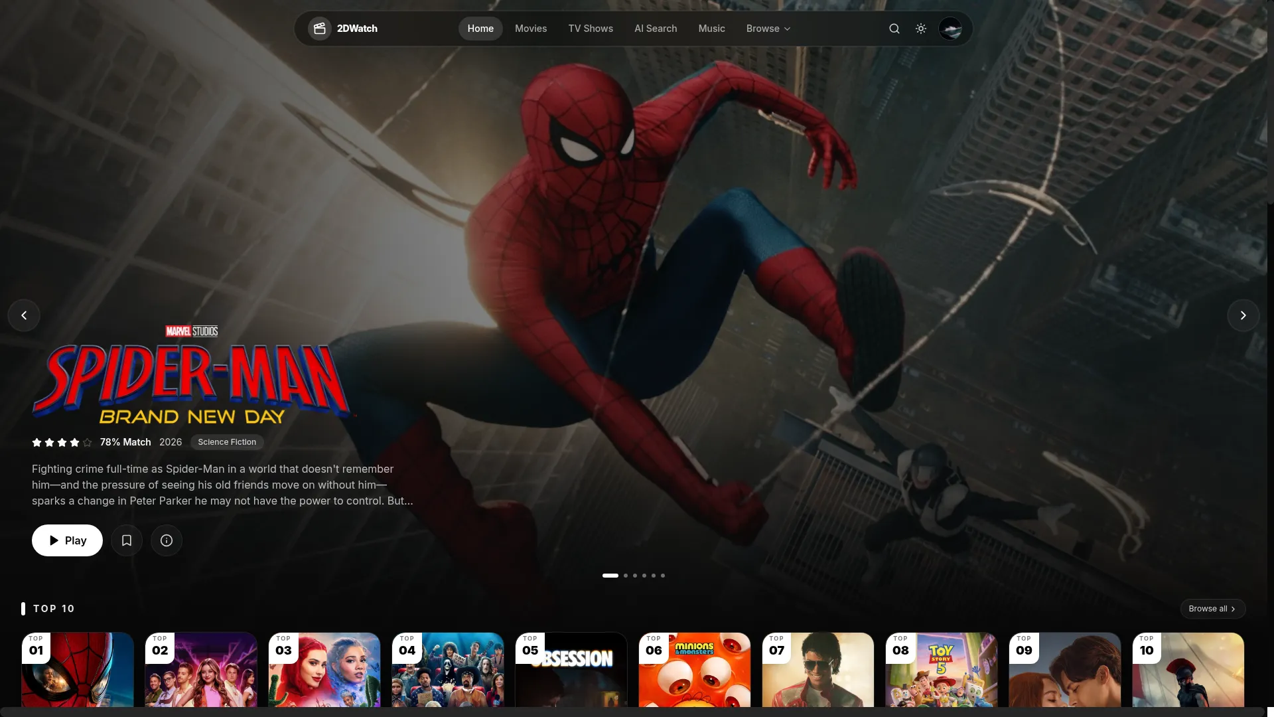1274x717 pixels.
Task: Click the Browse all link
Action: (1212, 609)
